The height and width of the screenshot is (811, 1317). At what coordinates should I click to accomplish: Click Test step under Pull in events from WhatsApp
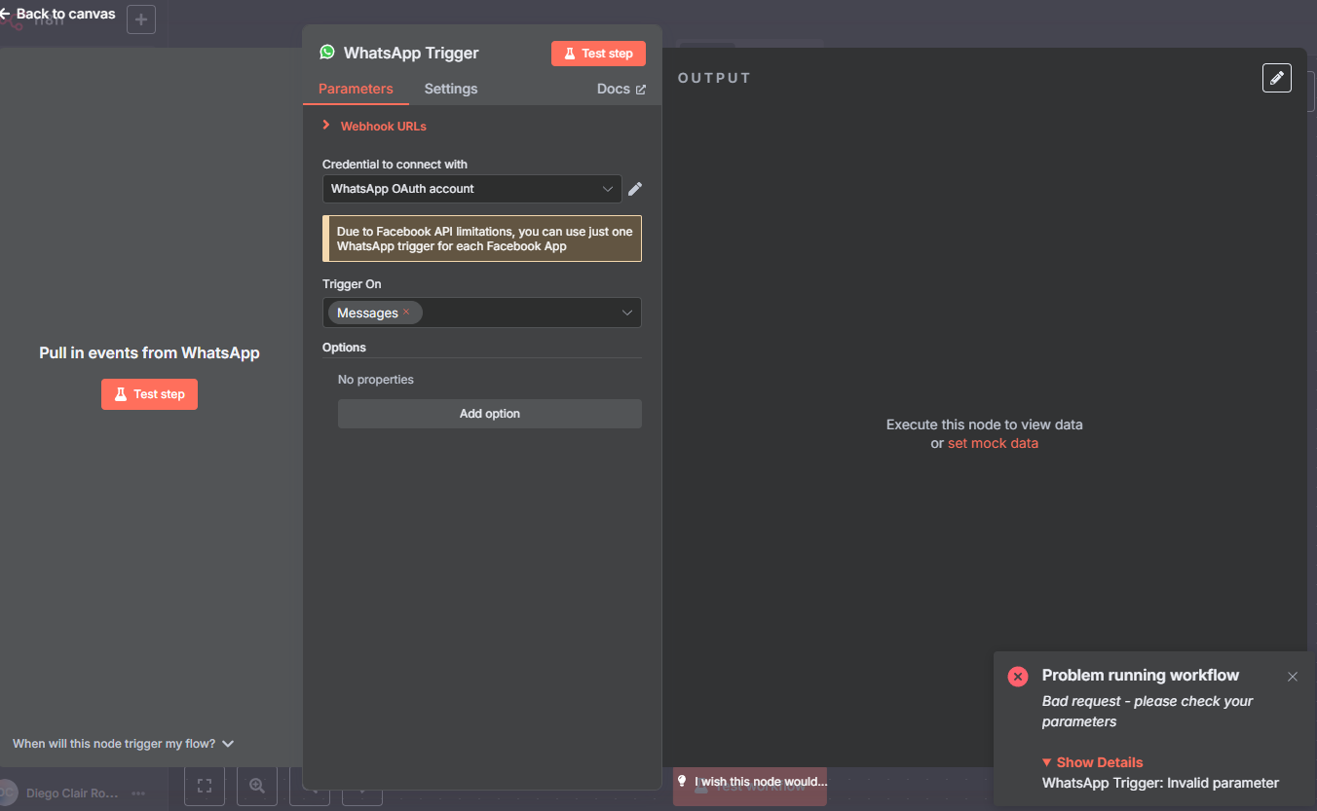[149, 394]
